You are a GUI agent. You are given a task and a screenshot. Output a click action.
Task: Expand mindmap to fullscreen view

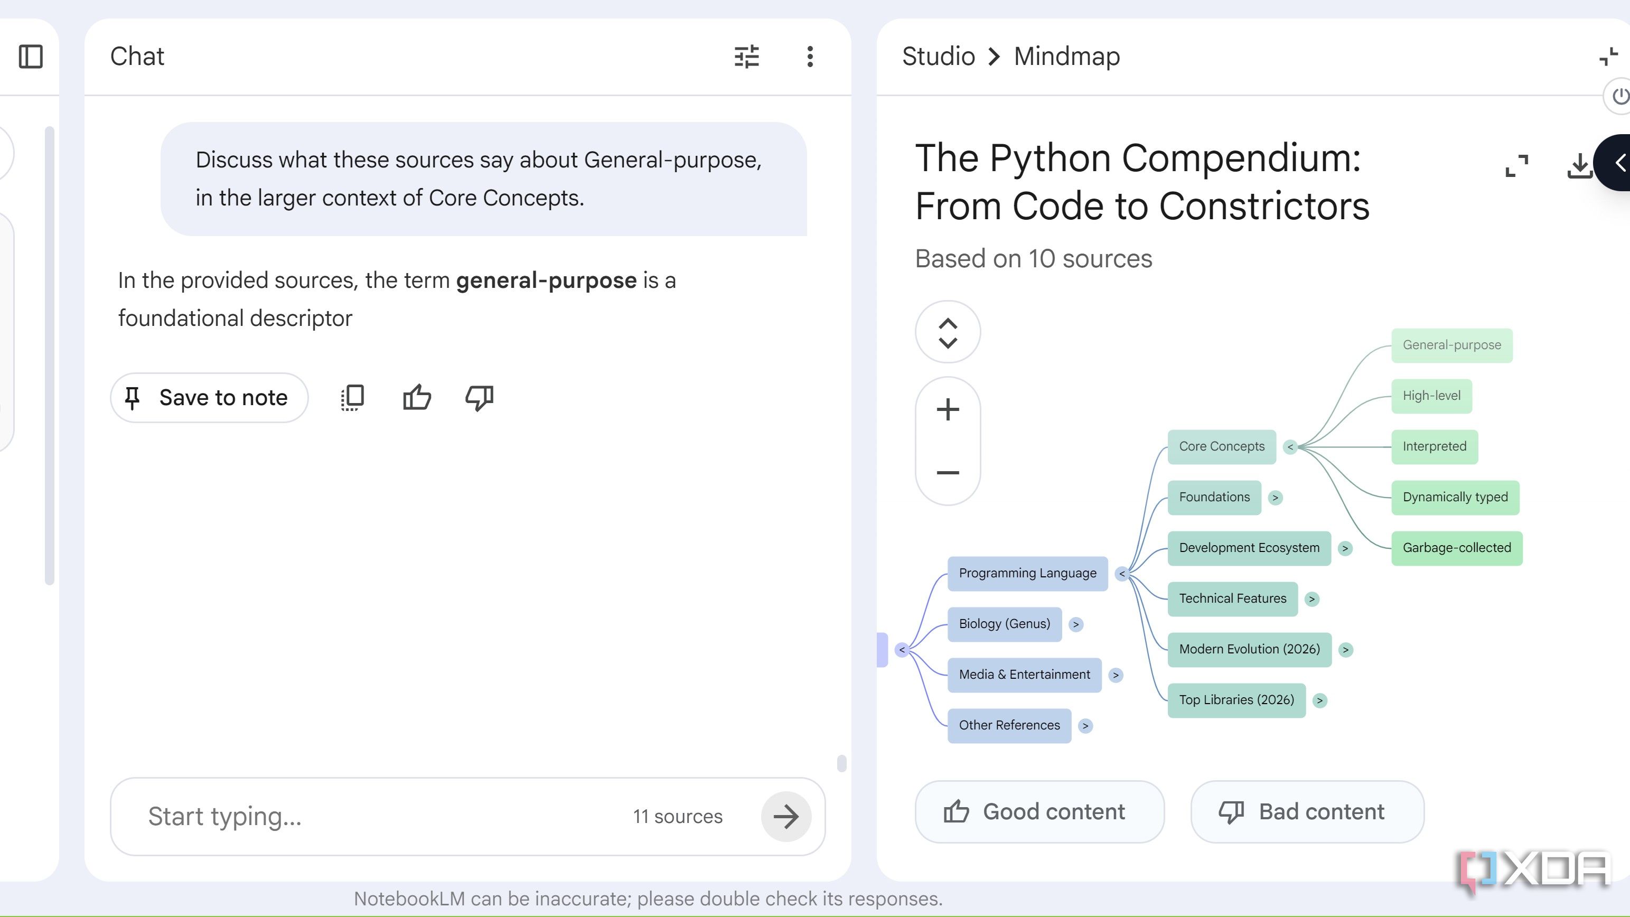click(x=1517, y=165)
